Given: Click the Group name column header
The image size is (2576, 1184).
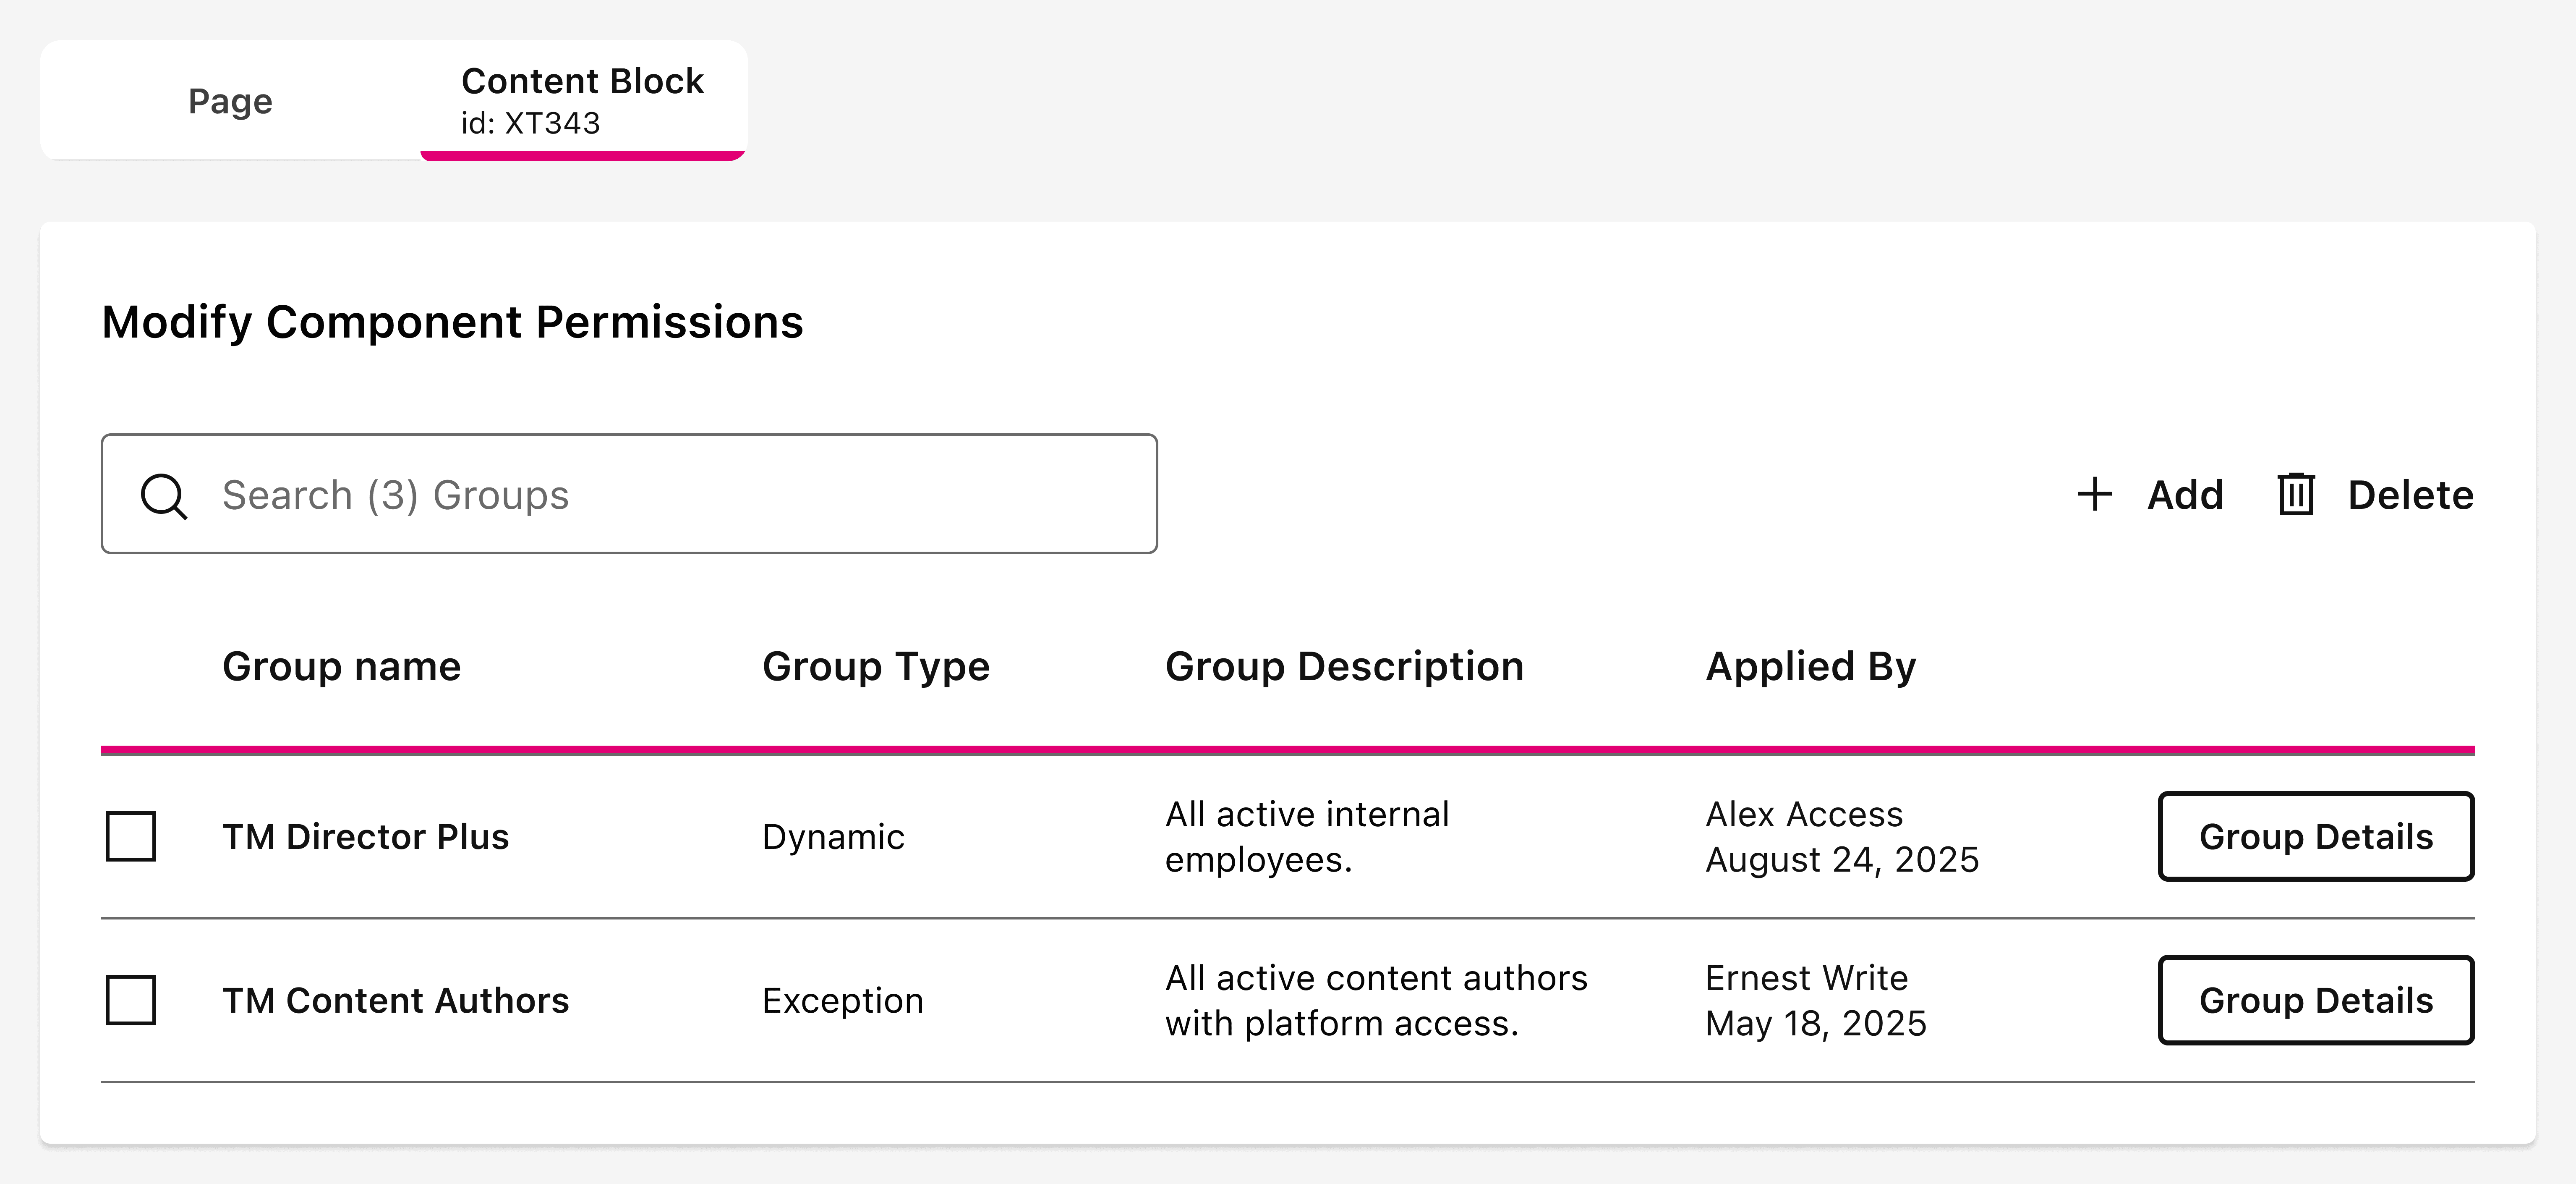Looking at the screenshot, I should click(x=341, y=667).
